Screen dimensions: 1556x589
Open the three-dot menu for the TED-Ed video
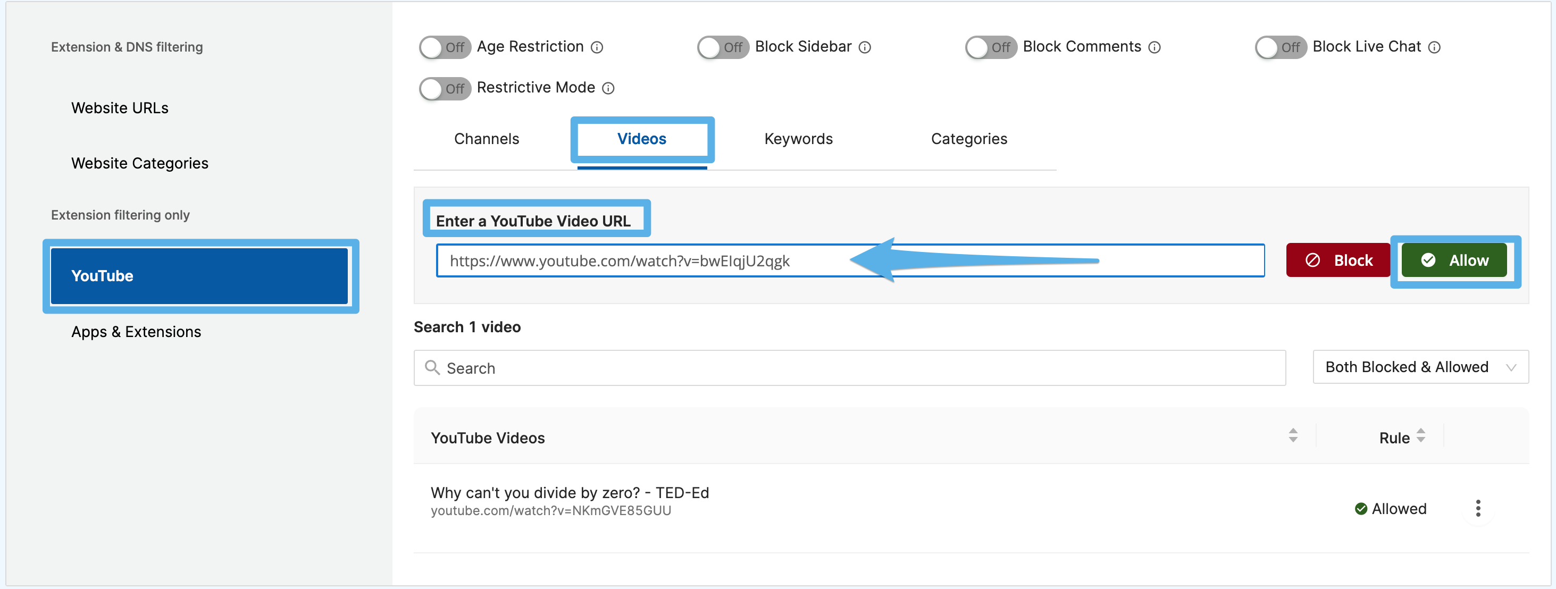click(1478, 508)
